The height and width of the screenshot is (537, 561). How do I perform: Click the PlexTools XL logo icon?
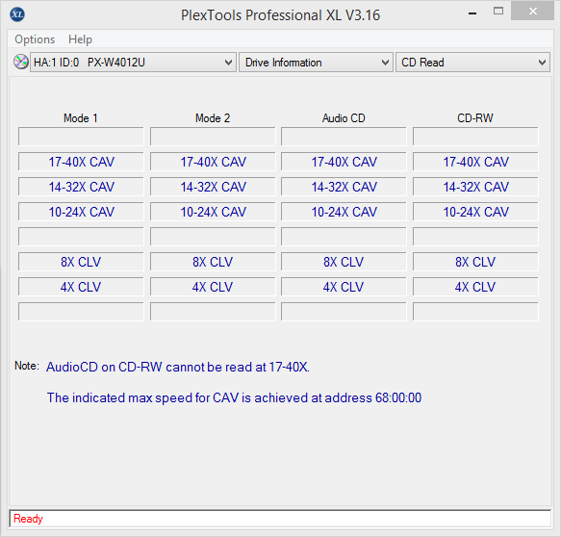point(17,14)
